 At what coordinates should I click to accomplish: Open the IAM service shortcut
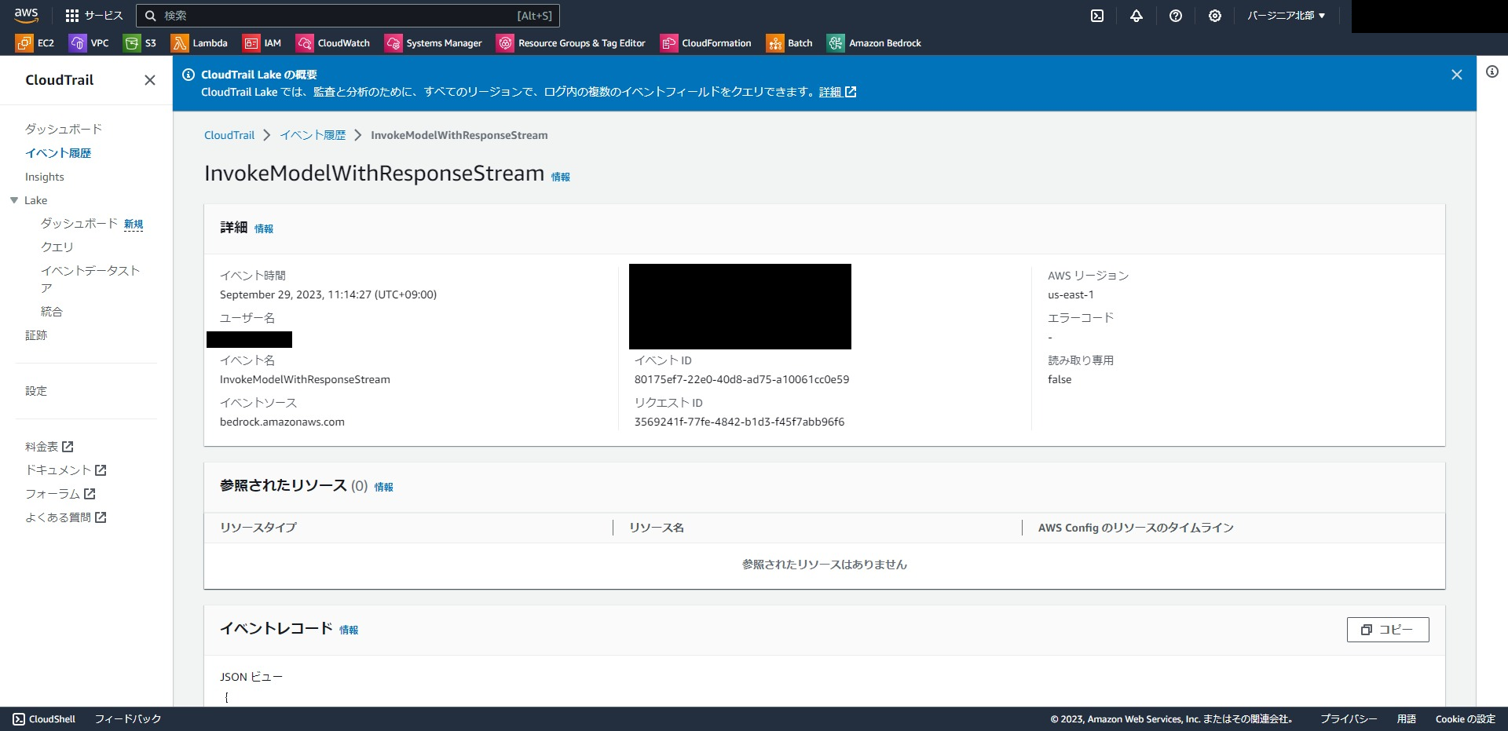262,43
